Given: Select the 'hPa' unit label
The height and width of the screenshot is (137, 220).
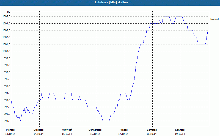Looking at the screenshot, I should coord(8,12).
